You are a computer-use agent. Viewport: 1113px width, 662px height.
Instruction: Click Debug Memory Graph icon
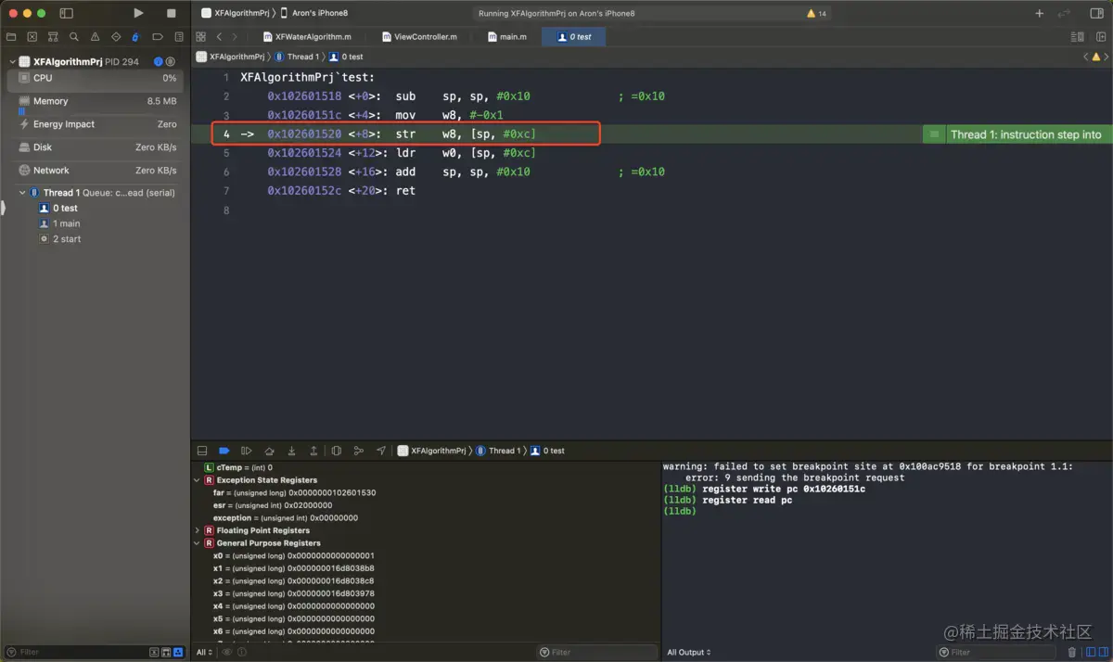359,451
